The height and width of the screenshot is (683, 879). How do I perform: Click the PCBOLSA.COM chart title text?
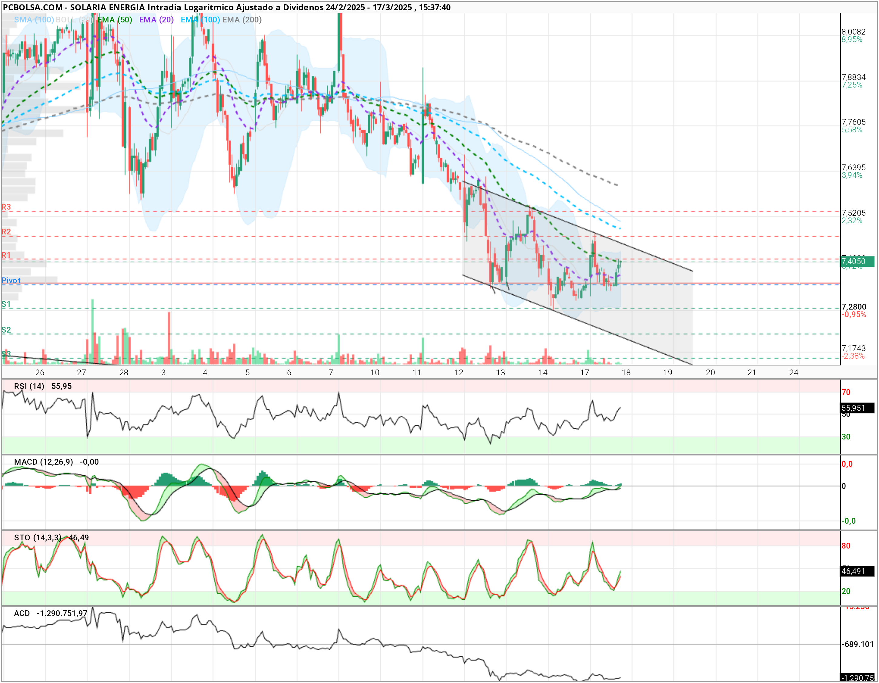pyautogui.click(x=33, y=7)
